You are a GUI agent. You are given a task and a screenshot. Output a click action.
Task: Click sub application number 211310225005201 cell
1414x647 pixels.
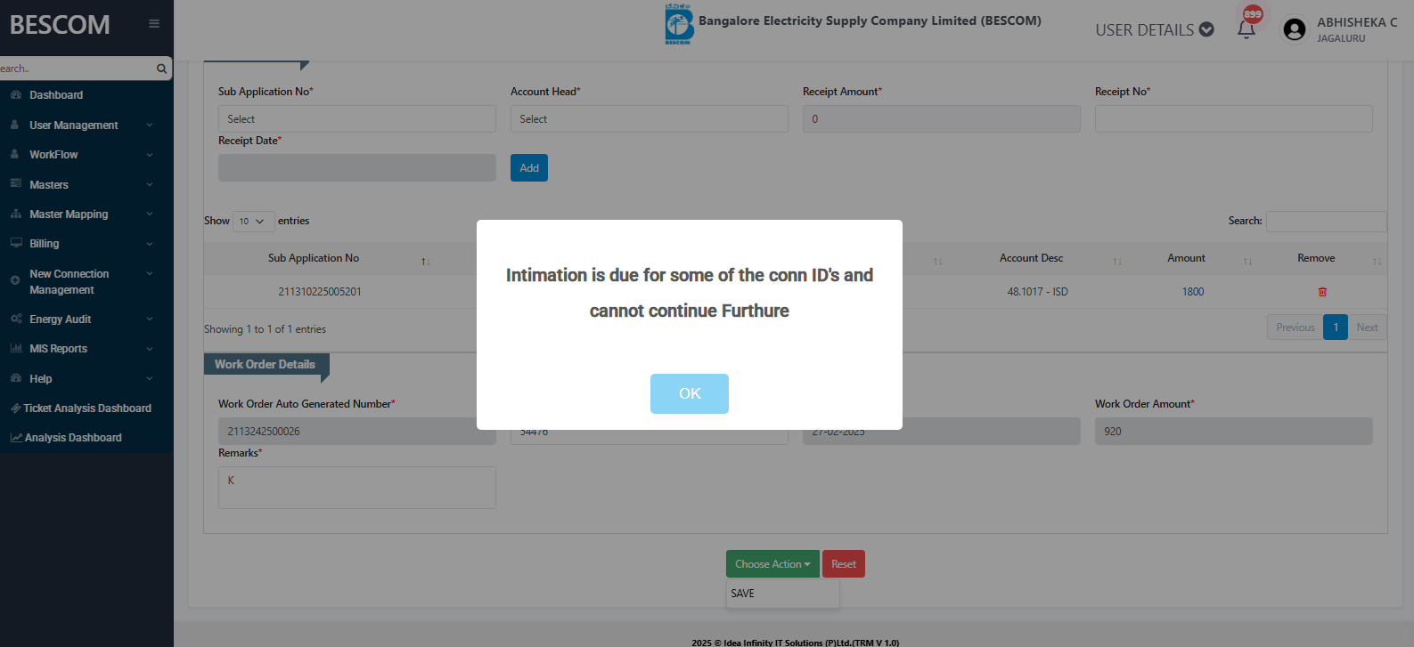(x=320, y=292)
